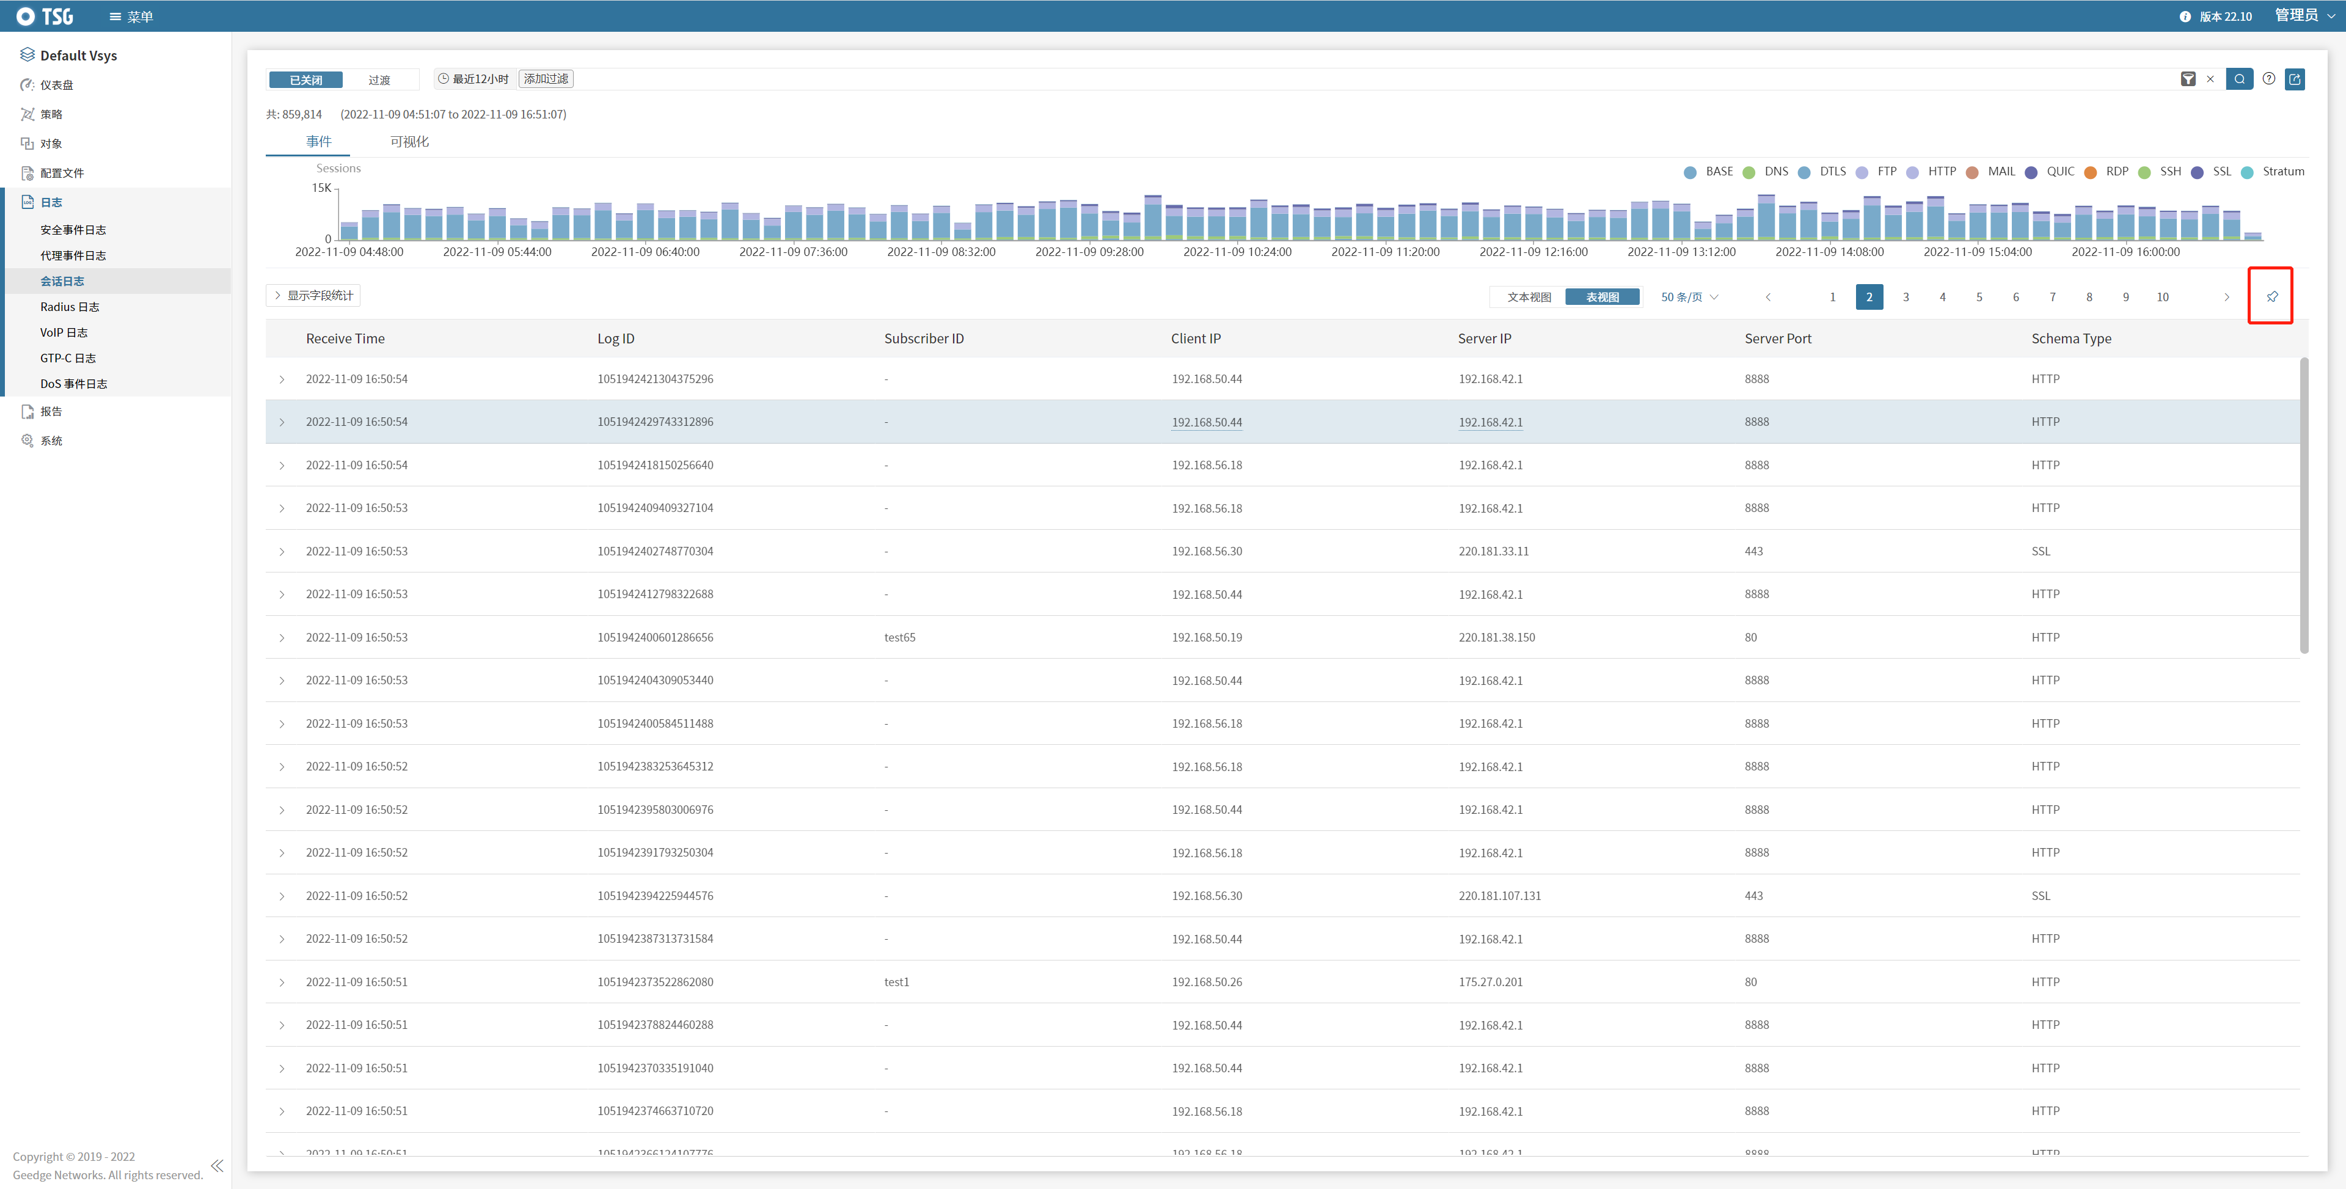Open the 50 条/页 page size dropdown
The width and height of the screenshot is (2346, 1189).
point(1689,297)
